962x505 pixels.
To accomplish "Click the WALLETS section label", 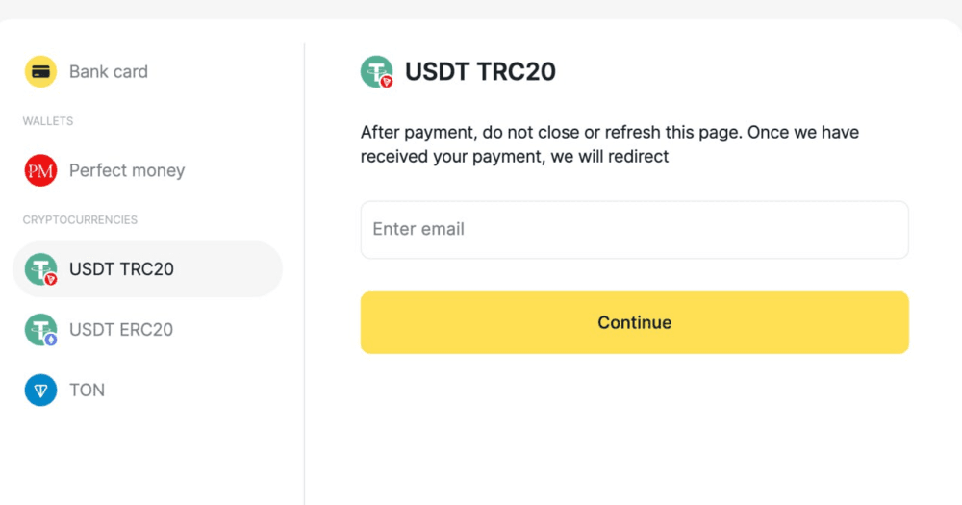I will [x=48, y=121].
